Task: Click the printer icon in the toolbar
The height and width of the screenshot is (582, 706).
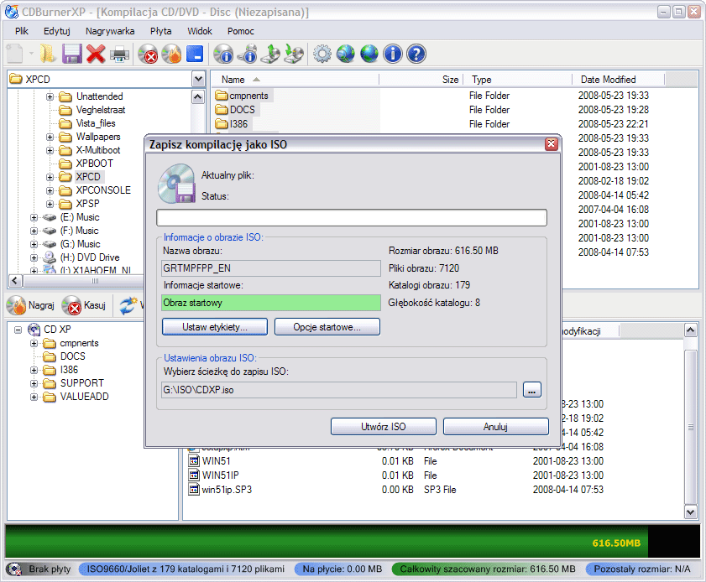Action: (x=119, y=54)
